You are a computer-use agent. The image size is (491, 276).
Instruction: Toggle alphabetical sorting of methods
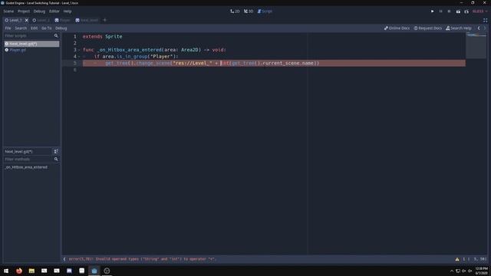click(56, 152)
